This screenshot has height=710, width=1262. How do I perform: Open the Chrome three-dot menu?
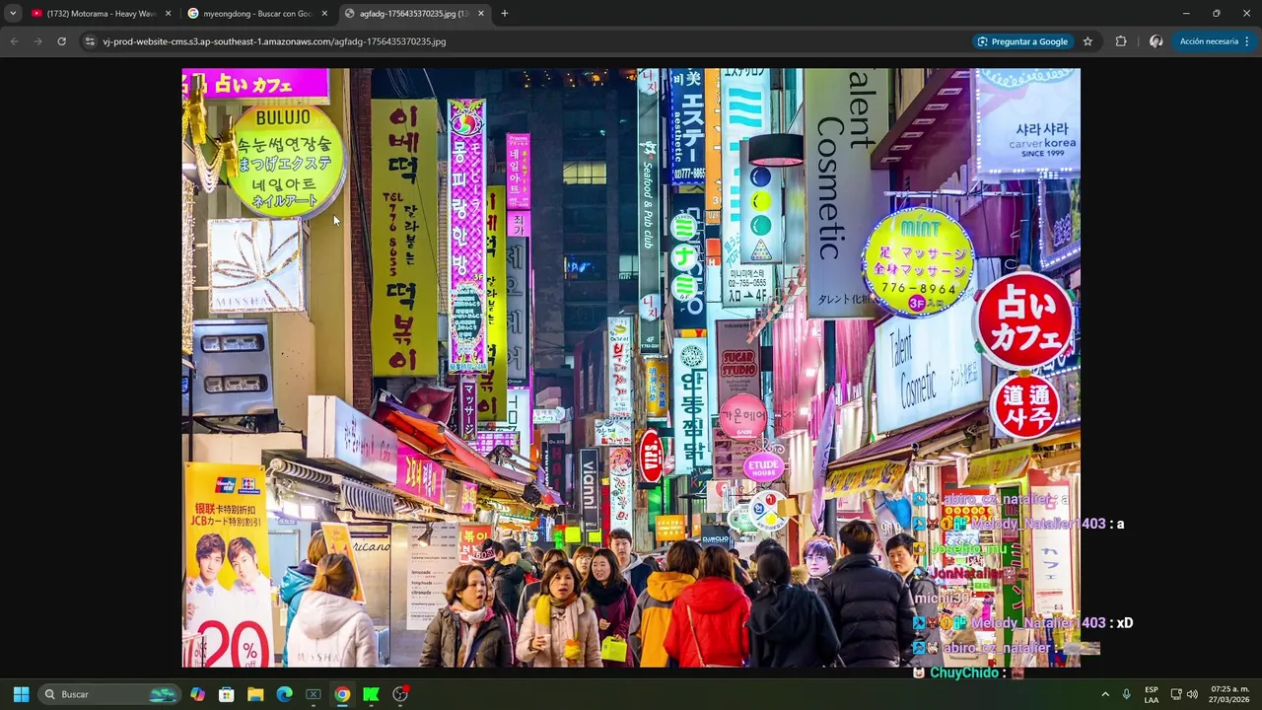click(1247, 41)
